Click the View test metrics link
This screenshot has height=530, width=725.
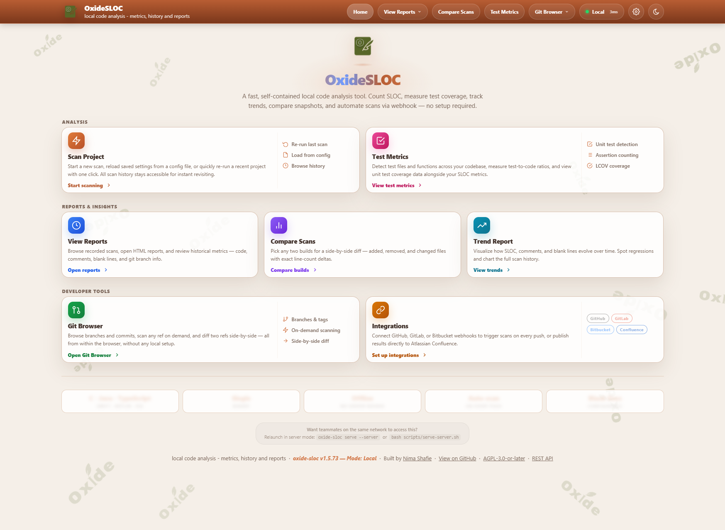(x=393, y=186)
